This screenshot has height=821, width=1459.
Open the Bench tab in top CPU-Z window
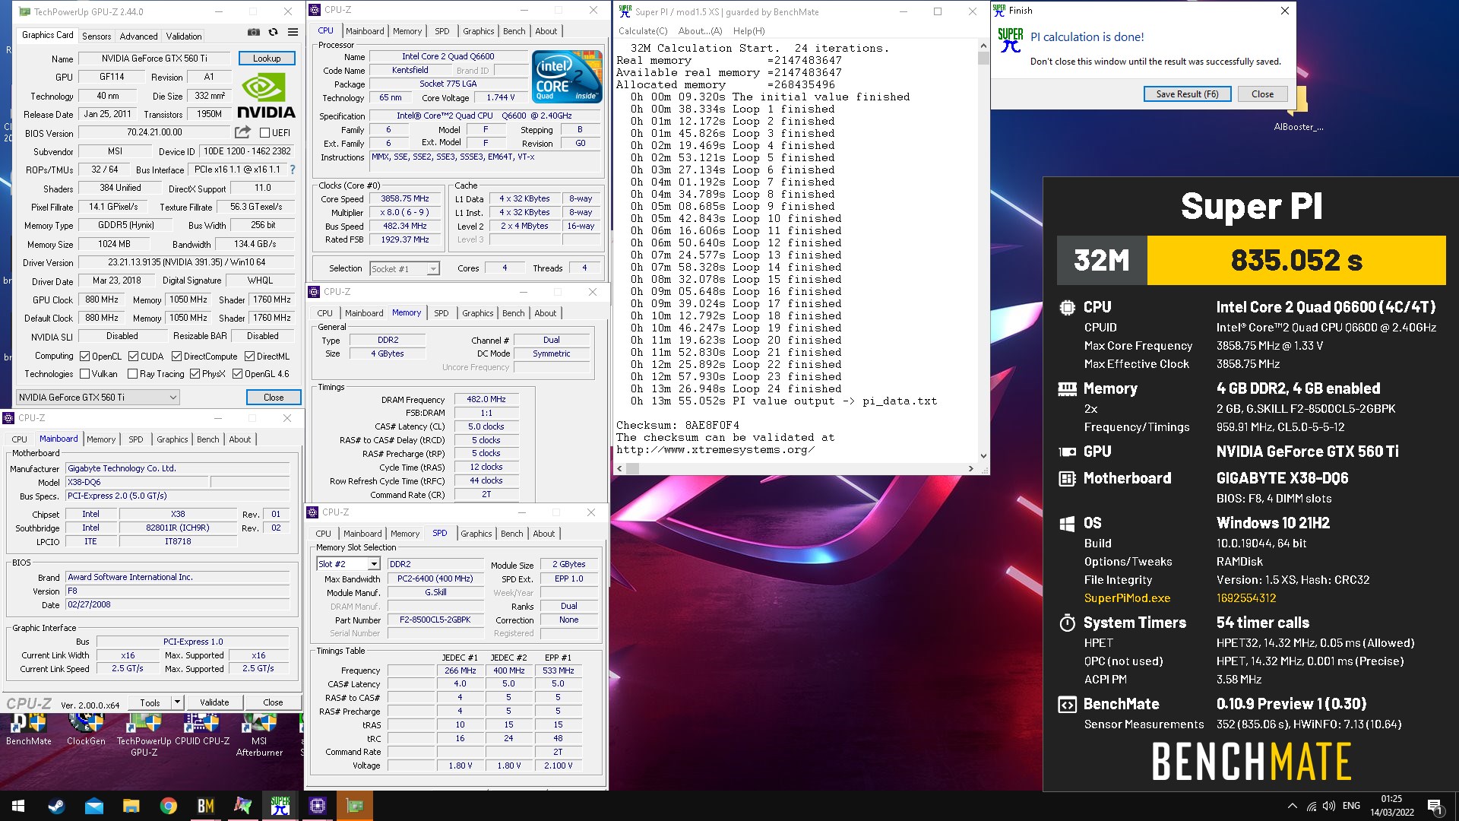(x=514, y=31)
